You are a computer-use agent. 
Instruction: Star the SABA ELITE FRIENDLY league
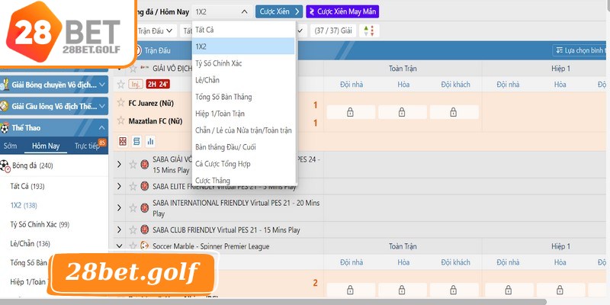click(133, 186)
